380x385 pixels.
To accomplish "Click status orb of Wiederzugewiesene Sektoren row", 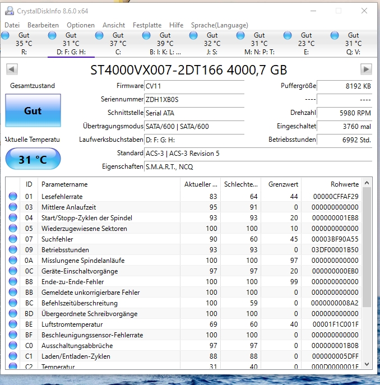I will (13, 228).
